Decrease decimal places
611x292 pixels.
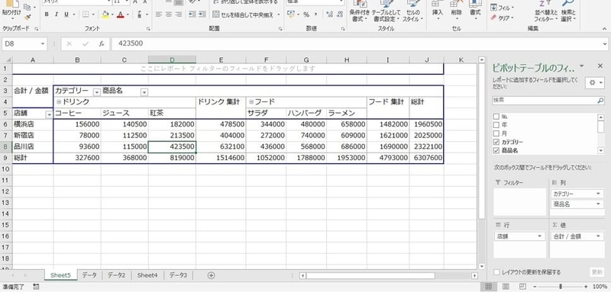tap(339, 14)
